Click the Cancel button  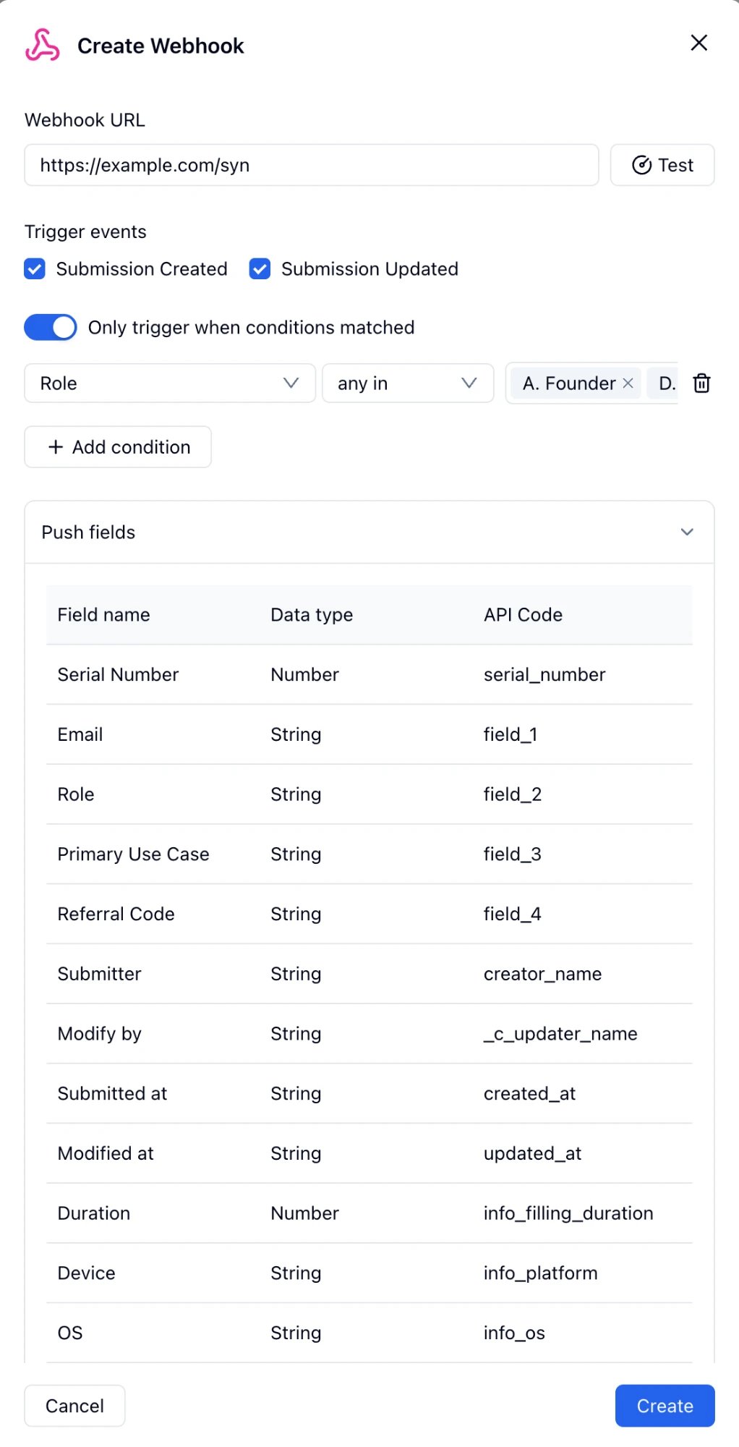pos(74,1406)
